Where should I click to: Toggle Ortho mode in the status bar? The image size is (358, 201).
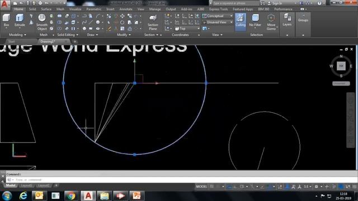pyautogui.click(x=235, y=186)
